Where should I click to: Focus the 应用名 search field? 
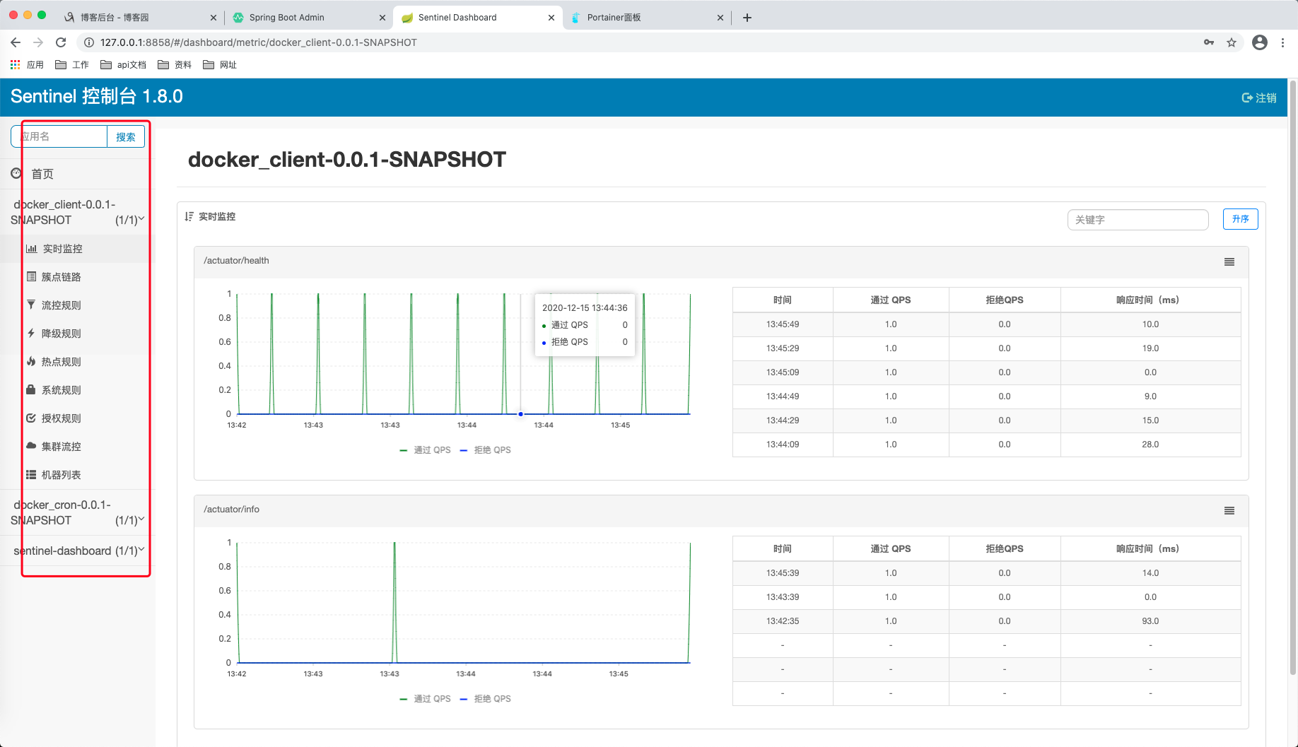pos(59,136)
